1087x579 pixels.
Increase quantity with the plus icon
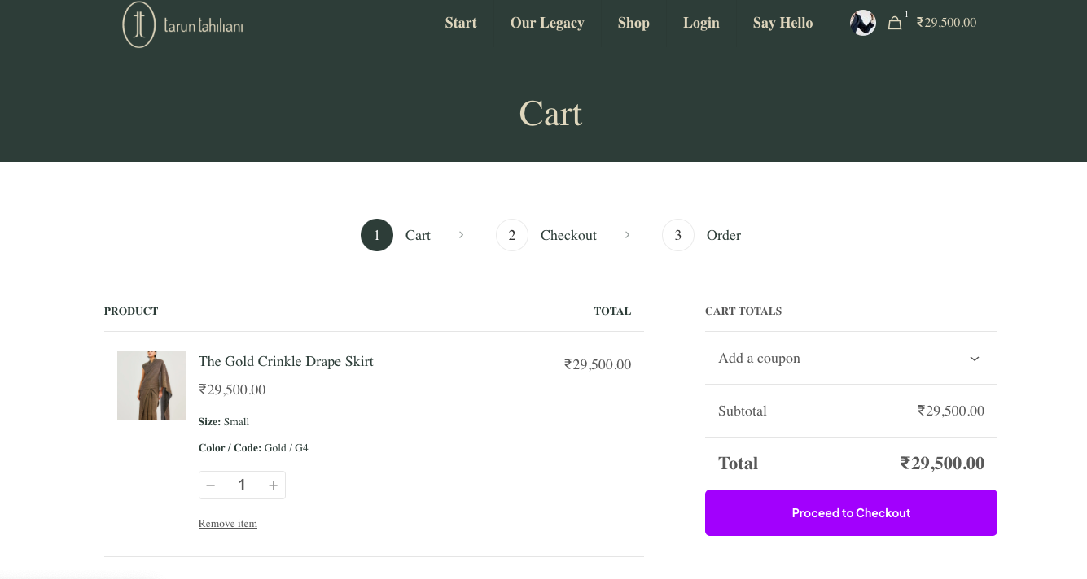pos(273,485)
